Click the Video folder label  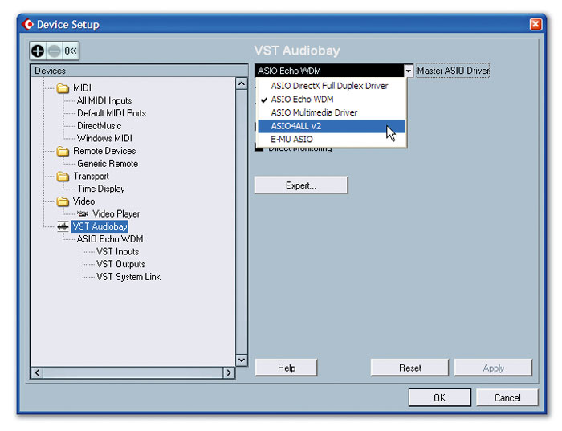pyautogui.click(x=83, y=201)
